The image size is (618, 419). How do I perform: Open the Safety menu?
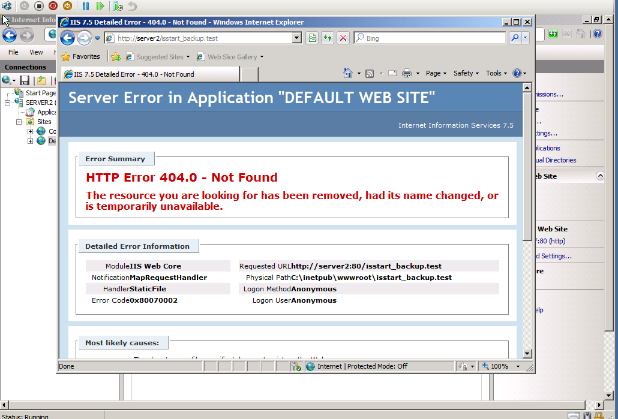pyautogui.click(x=466, y=73)
